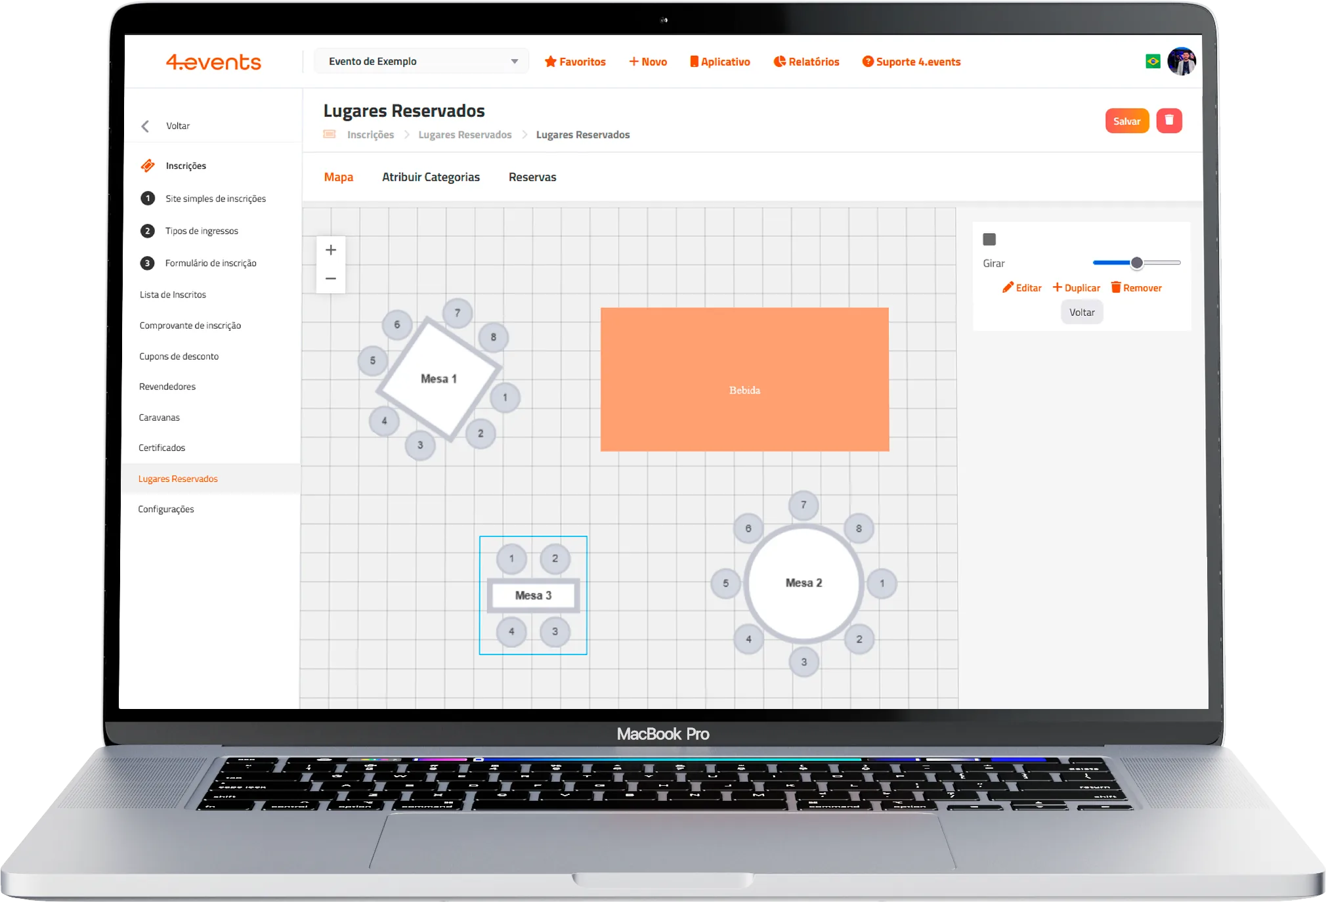Click the map zoom in plus button
This screenshot has height=902, width=1326.
(331, 250)
